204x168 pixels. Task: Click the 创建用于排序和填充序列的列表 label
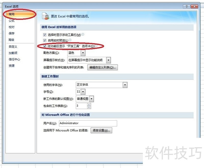click(x=63, y=67)
